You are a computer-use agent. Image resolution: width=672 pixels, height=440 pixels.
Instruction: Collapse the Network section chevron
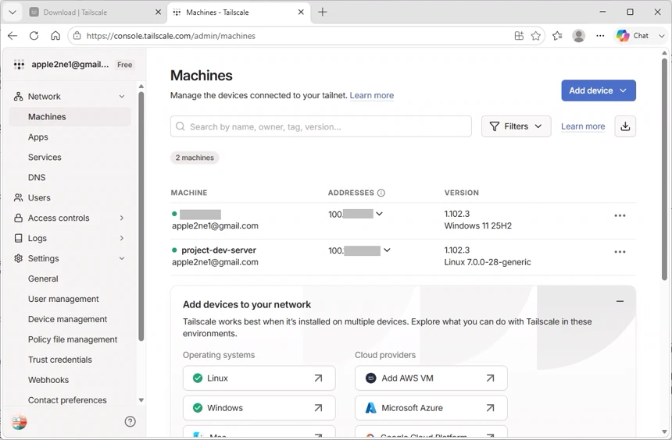[122, 97]
